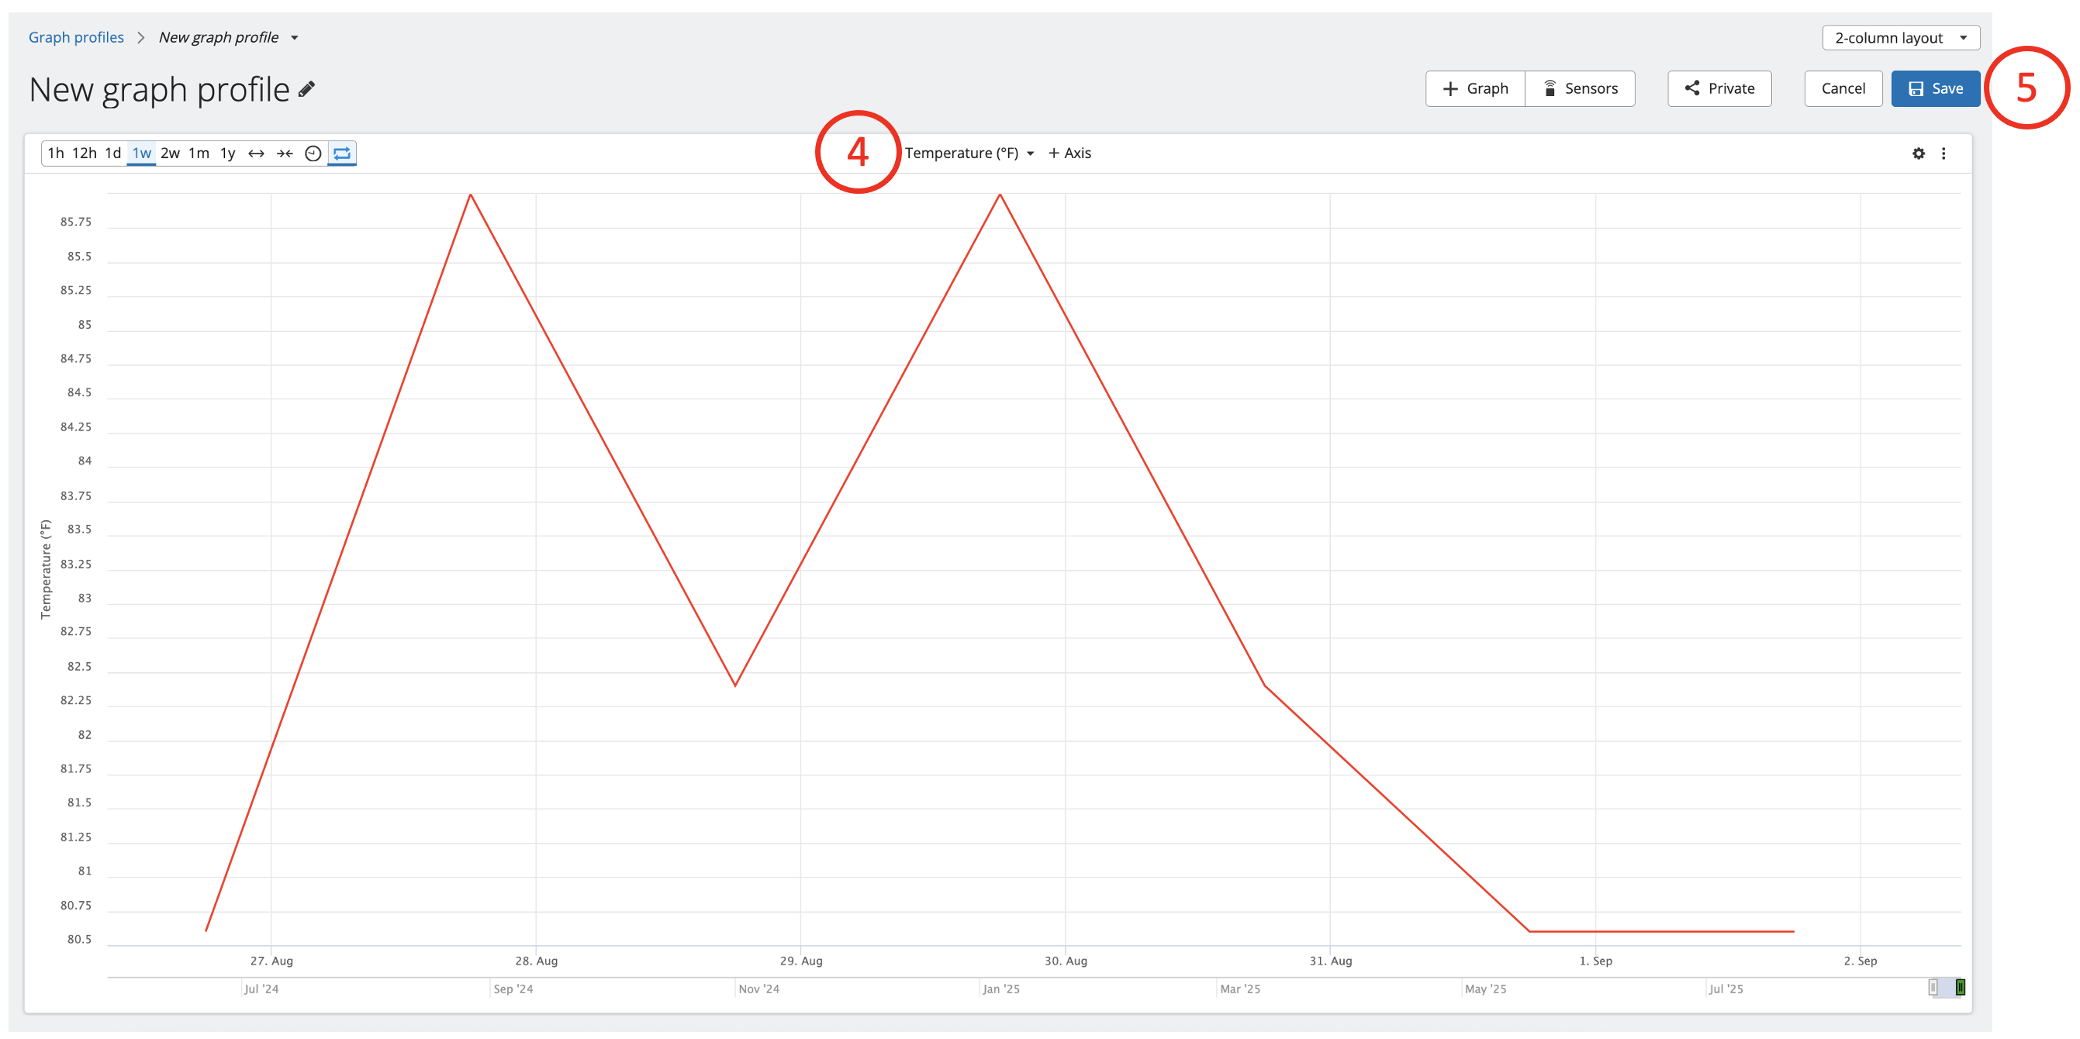This screenshot has width=2080, height=1039.
Task: Save the graph profile
Action: click(1935, 89)
